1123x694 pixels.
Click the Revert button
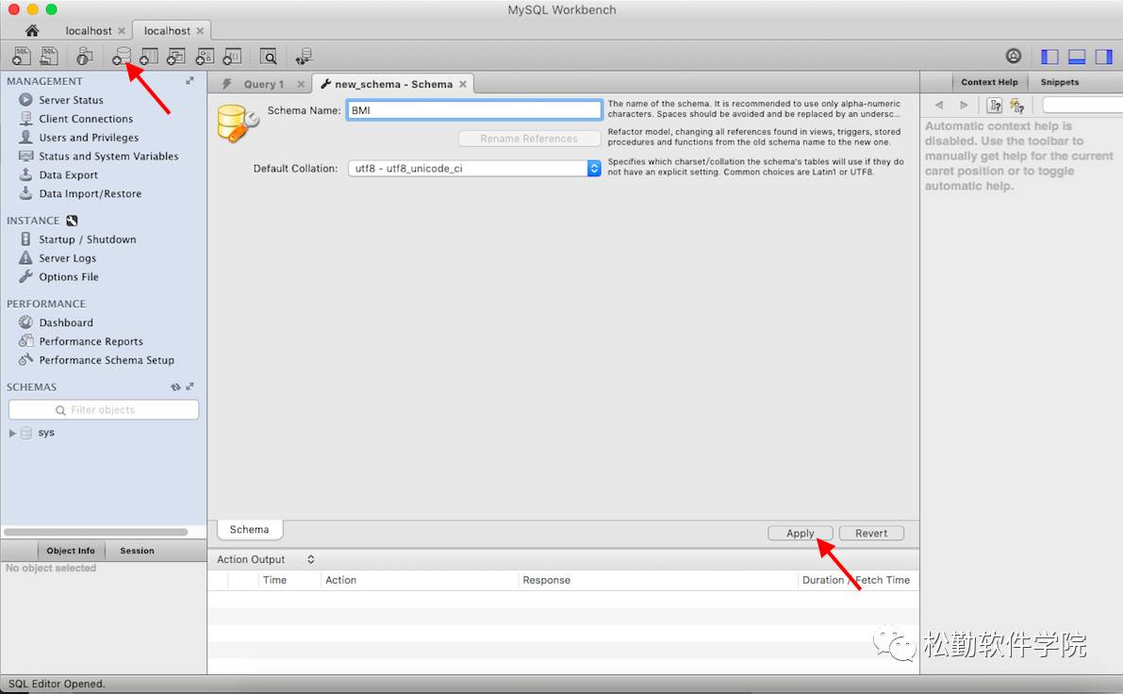click(x=871, y=533)
